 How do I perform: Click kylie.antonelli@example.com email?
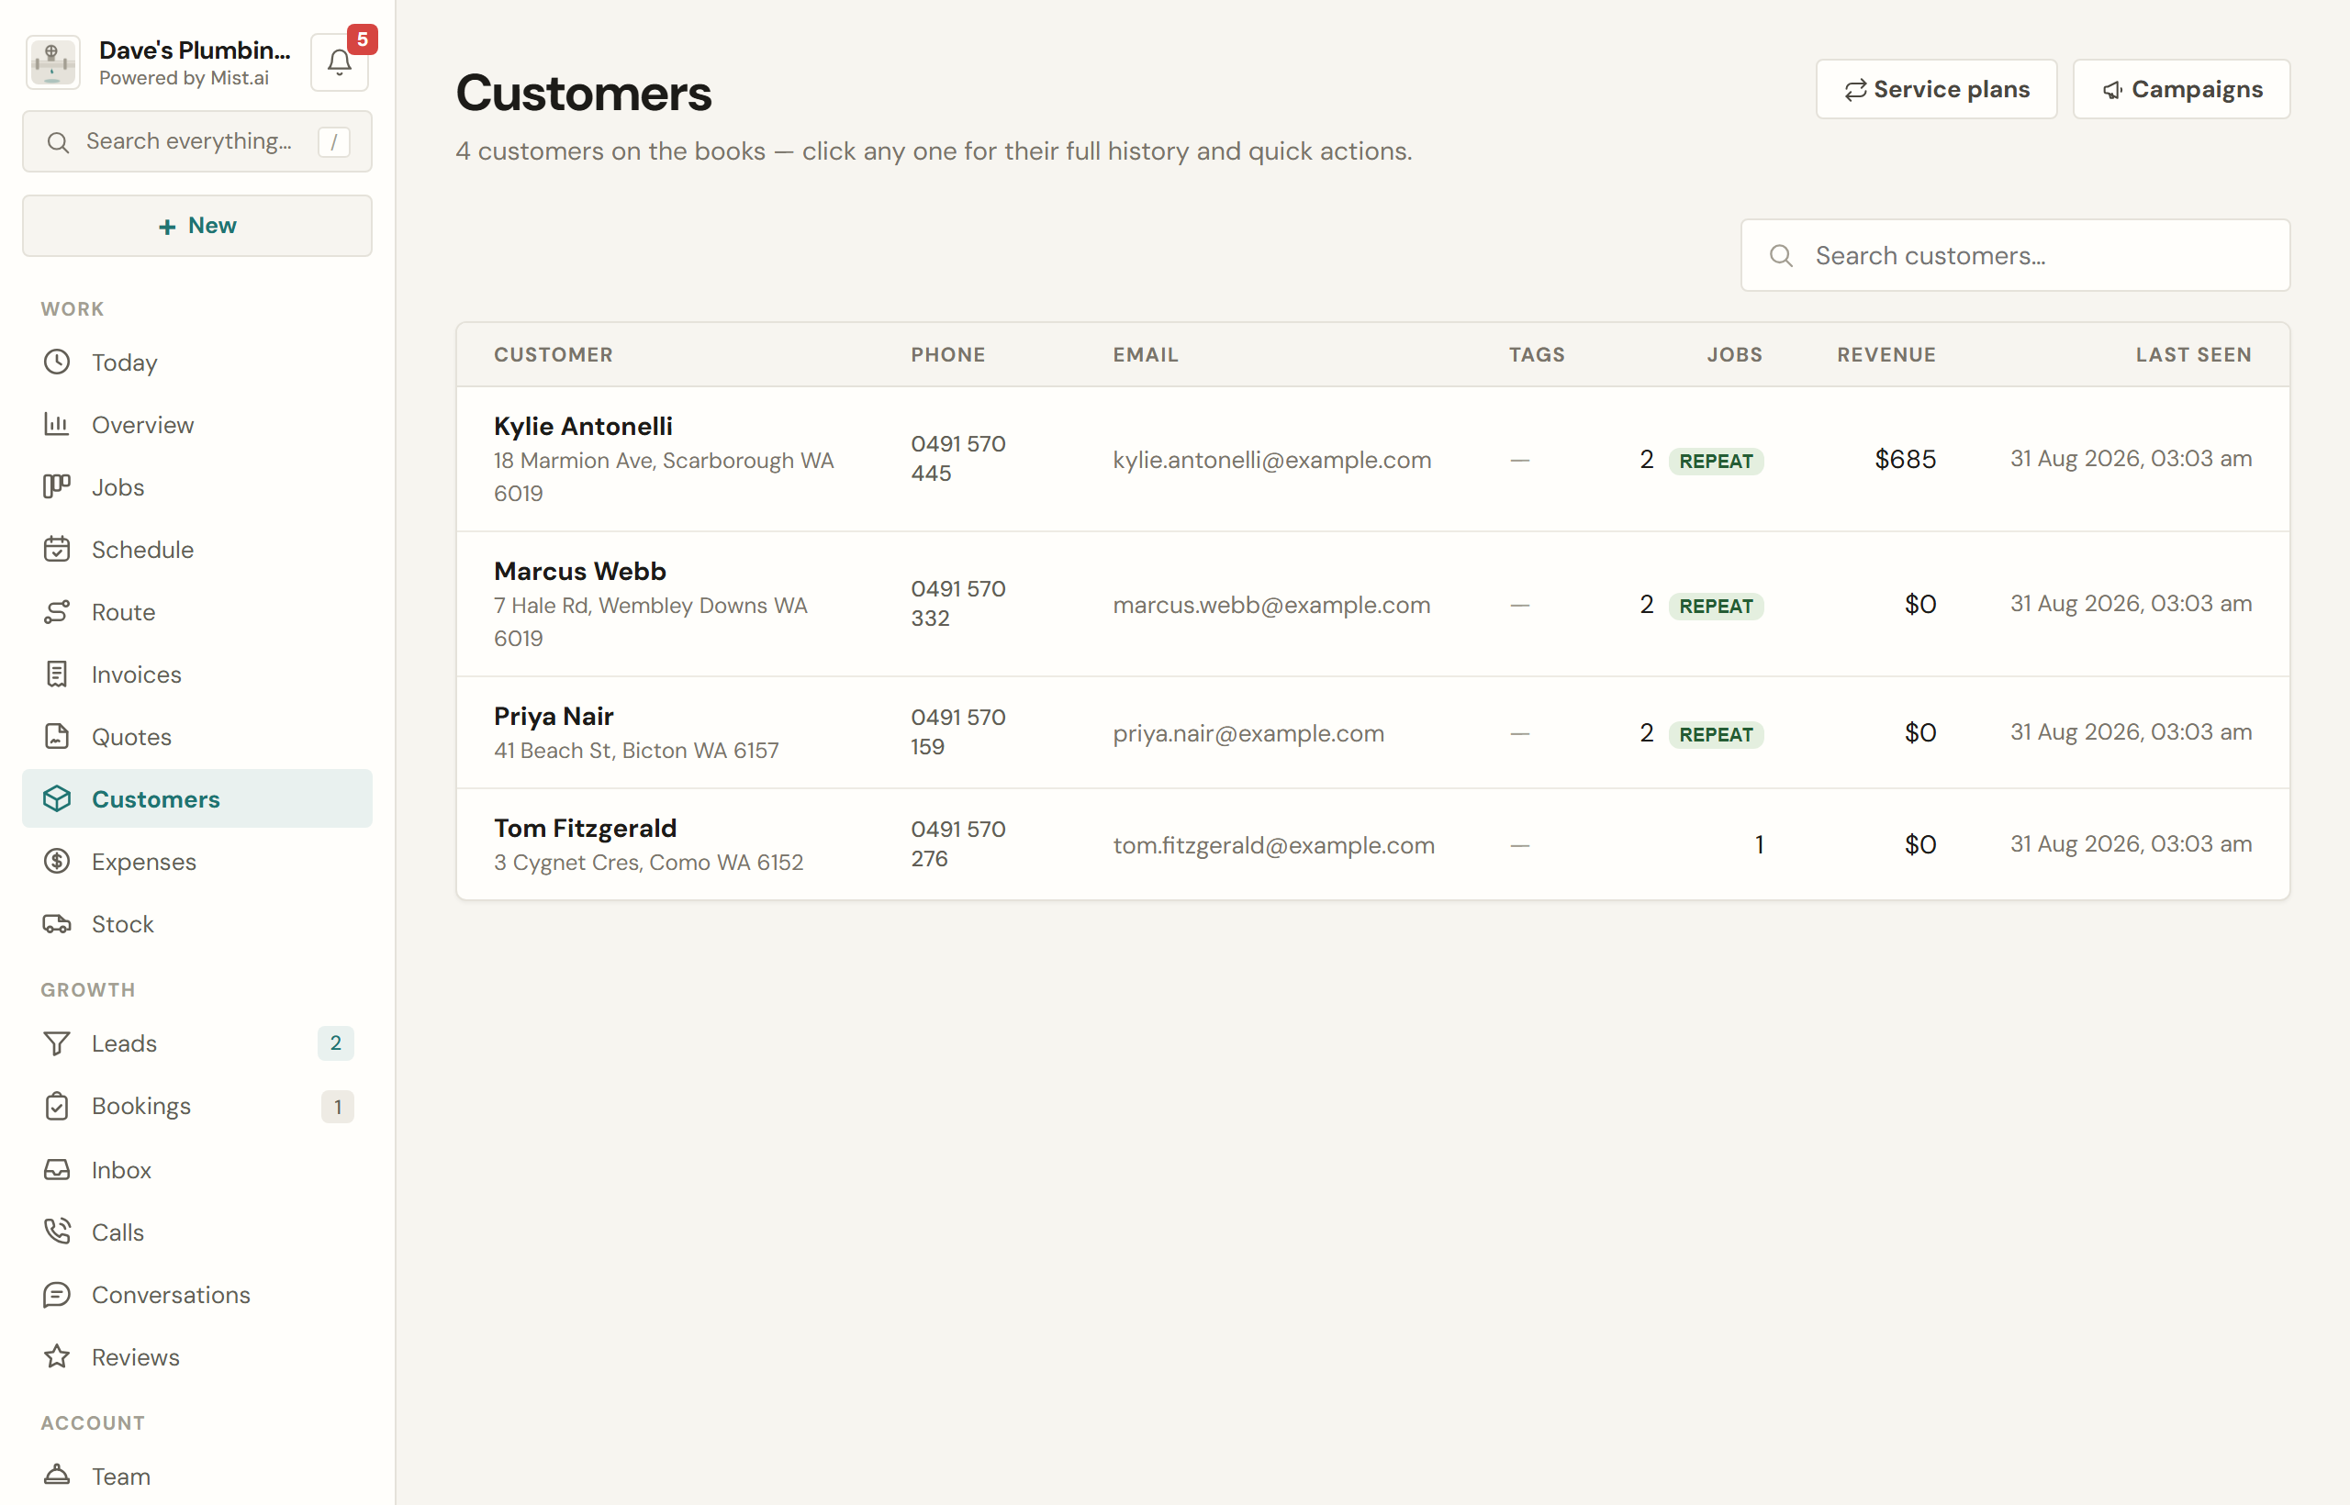[1271, 460]
